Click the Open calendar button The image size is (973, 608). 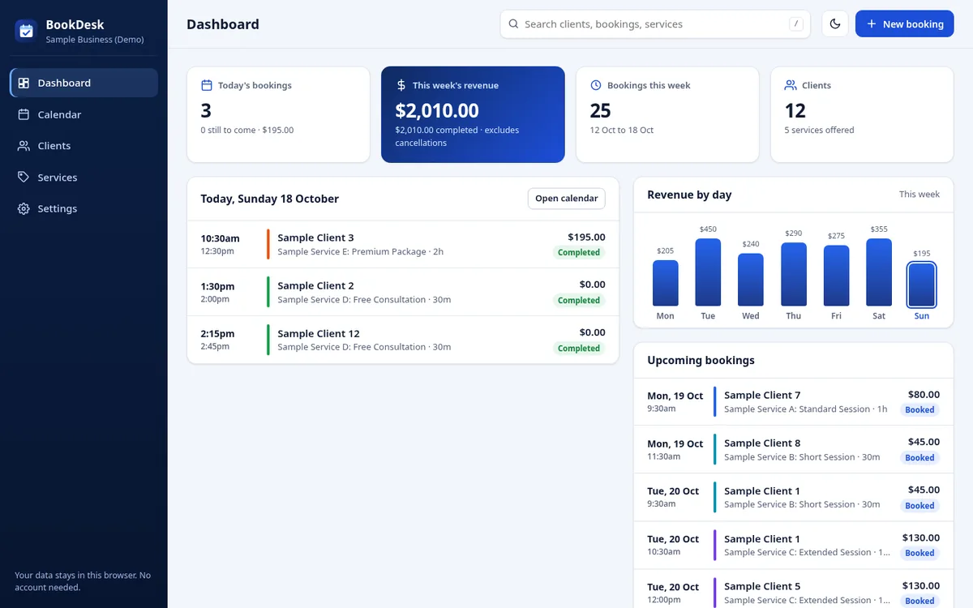pos(567,199)
